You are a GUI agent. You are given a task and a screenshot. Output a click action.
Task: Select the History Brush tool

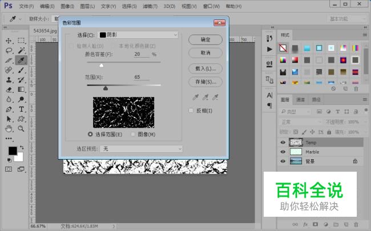click(21, 80)
